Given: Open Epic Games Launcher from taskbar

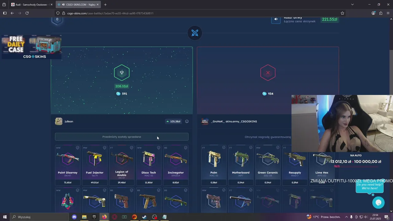Looking at the screenshot, I should point(94,217).
